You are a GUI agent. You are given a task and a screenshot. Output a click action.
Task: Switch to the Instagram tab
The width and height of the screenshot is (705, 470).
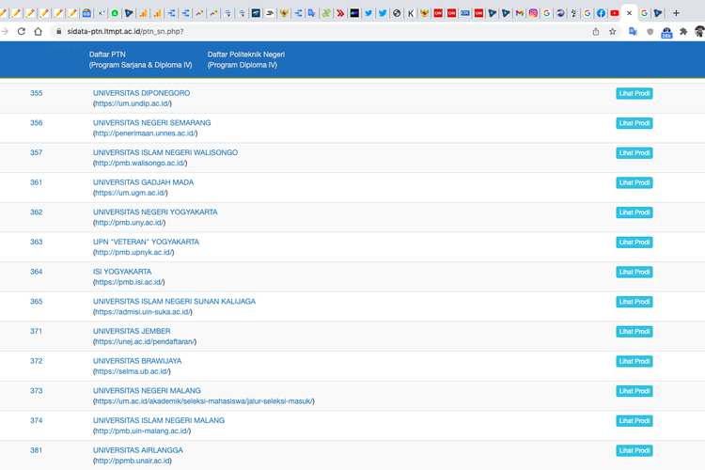pos(534,13)
